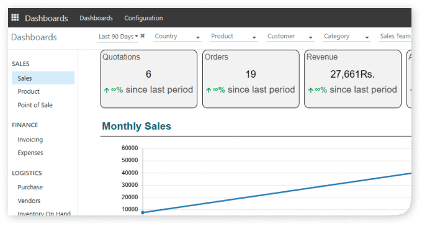Select Sales in the sidebar
The image size is (422, 226).
tap(43, 78)
